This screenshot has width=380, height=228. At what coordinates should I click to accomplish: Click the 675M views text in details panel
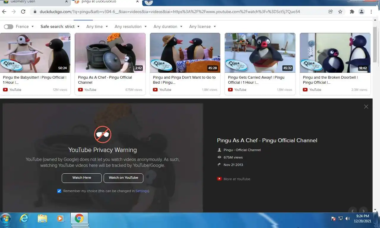pos(233,157)
